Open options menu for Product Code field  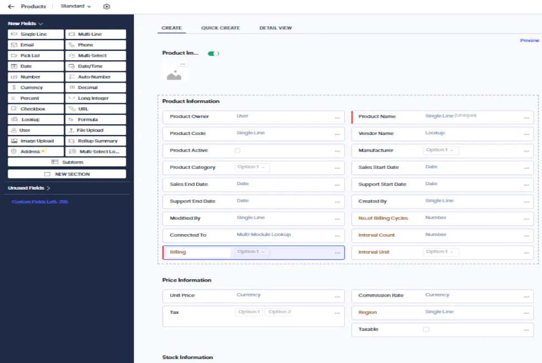click(337, 134)
